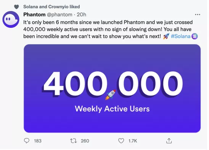
Task: Click the rocket graphic inside the image
Action: point(111,95)
